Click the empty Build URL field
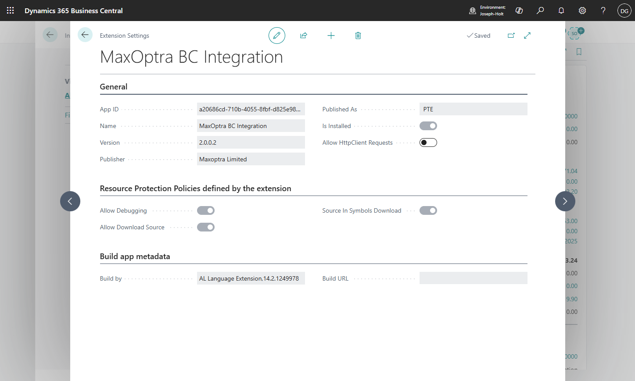Screen dimensions: 635x381 point(474,278)
